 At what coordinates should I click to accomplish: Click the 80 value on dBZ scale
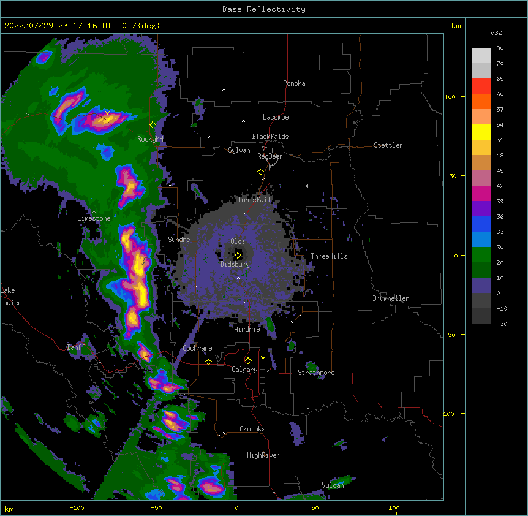[500, 48]
